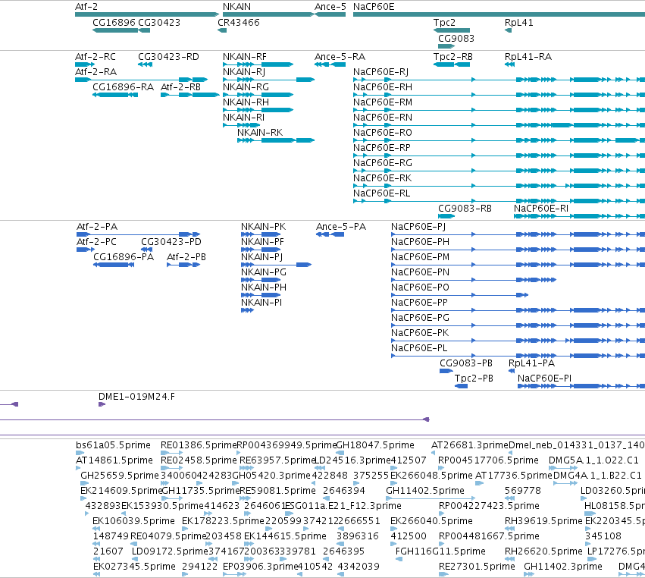
Task: Click protein NaCP60E-PI
Action: click(x=544, y=379)
